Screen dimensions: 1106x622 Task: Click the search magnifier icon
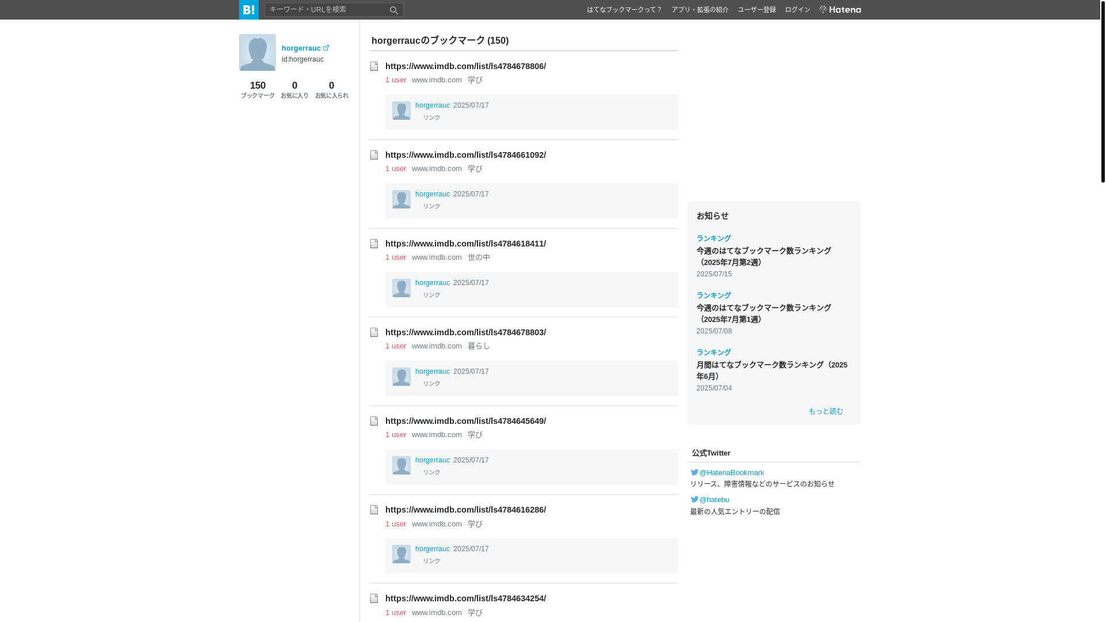[394, 10]
